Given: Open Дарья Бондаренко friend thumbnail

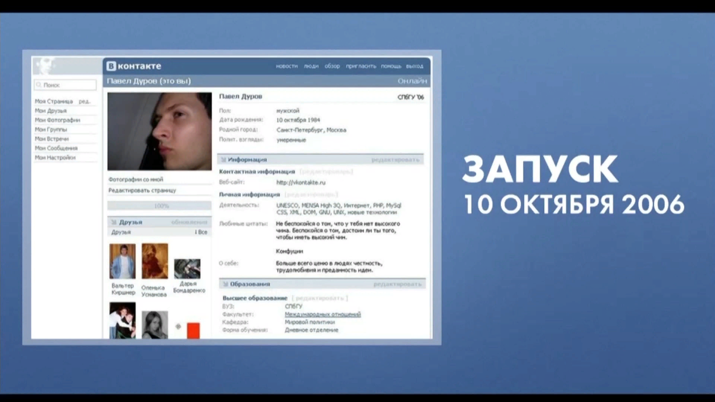Looking at the screenshot, I should pyautogui.click(x=187, y=269).
